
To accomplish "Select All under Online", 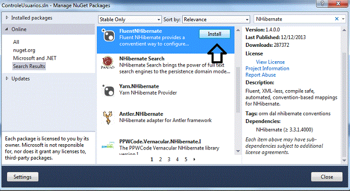I will point(16,42).
